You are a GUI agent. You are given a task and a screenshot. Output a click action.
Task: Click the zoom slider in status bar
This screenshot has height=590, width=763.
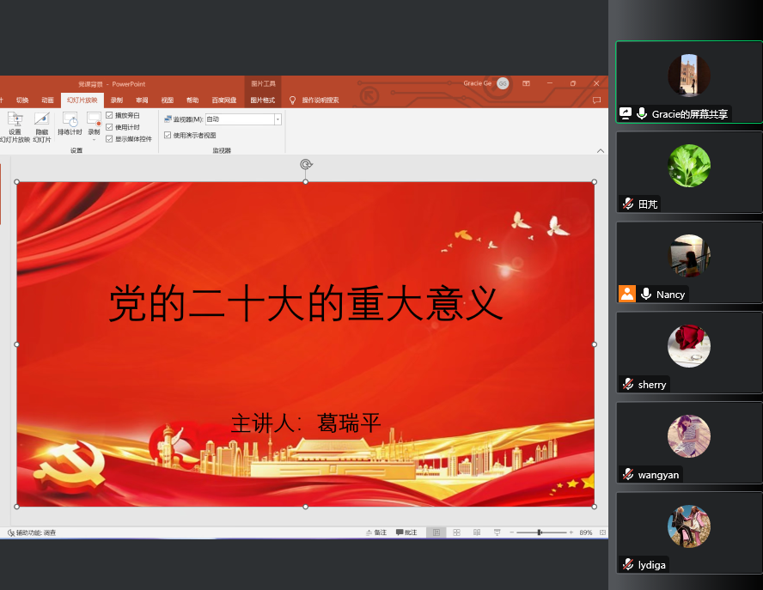540,532
